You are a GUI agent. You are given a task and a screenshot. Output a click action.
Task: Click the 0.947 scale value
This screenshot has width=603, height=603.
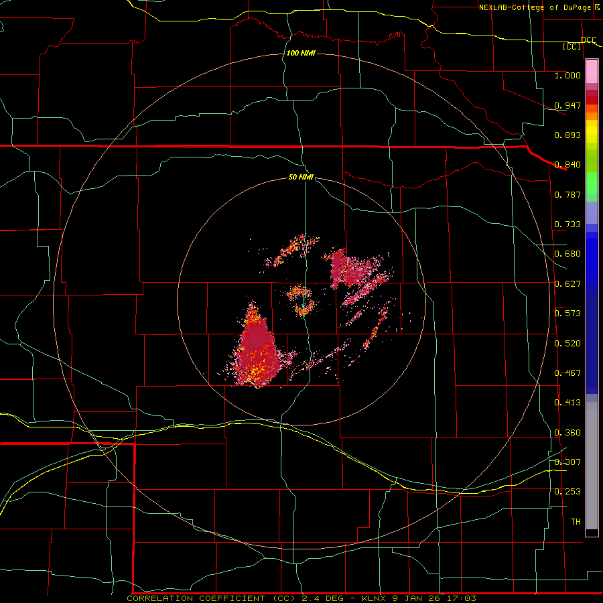point(567,105)
